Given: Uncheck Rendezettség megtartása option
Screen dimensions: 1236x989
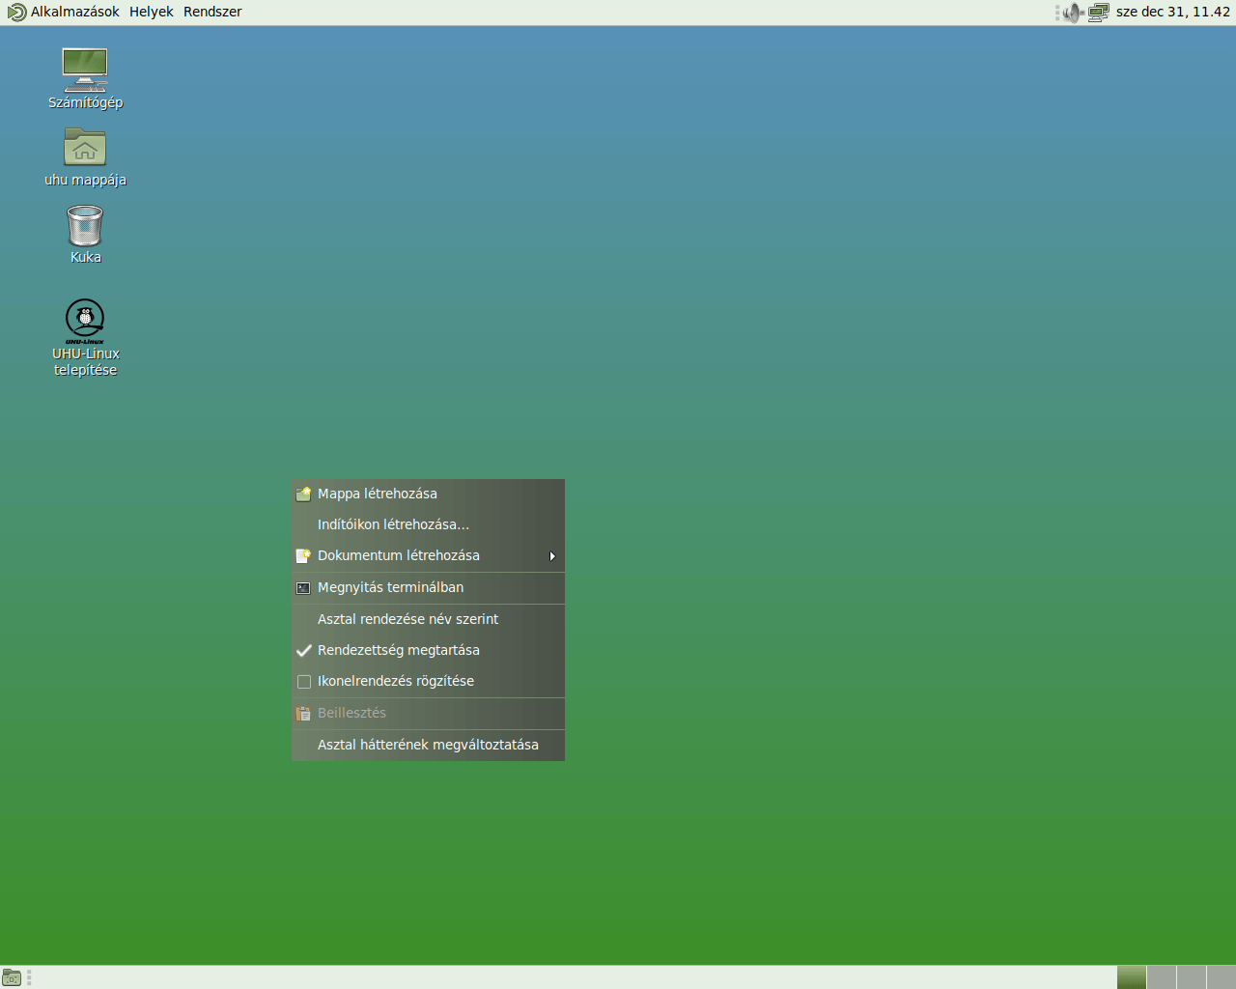Looking at the screenshot, I should (399, 650).
